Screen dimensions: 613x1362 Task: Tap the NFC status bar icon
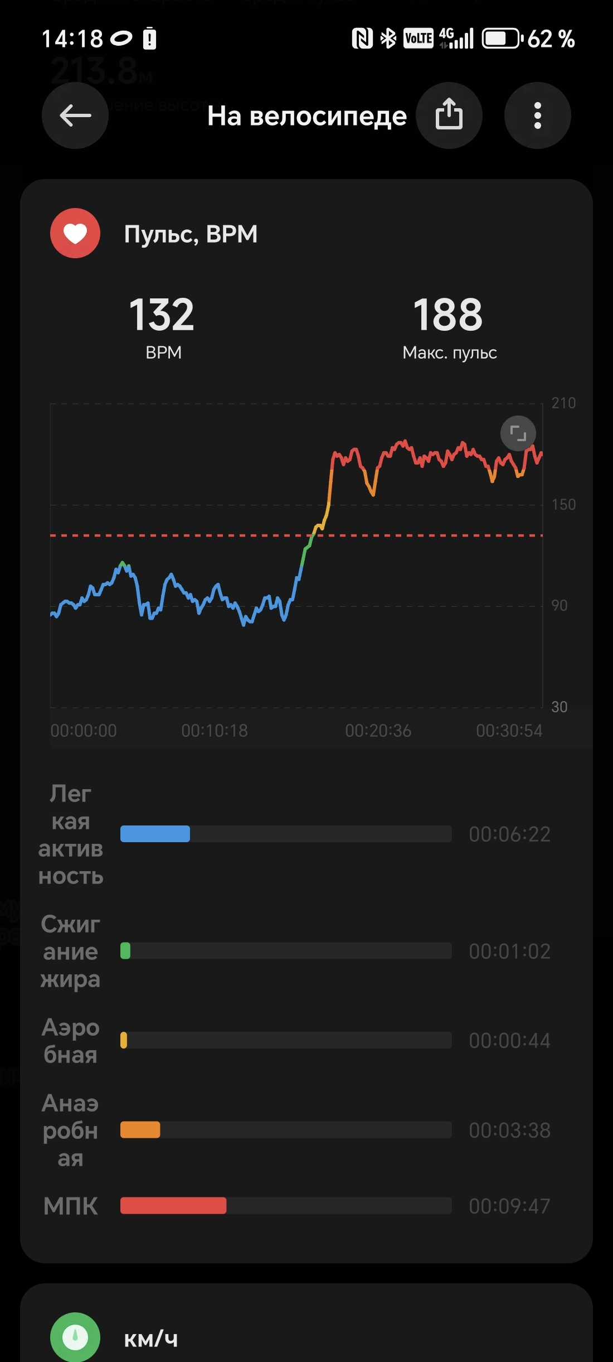pos(362,38)
